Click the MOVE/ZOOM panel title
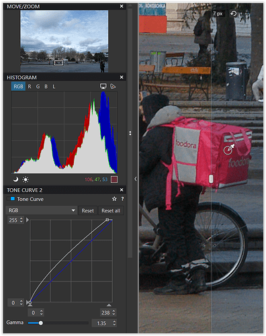 (x=24, y=7)
